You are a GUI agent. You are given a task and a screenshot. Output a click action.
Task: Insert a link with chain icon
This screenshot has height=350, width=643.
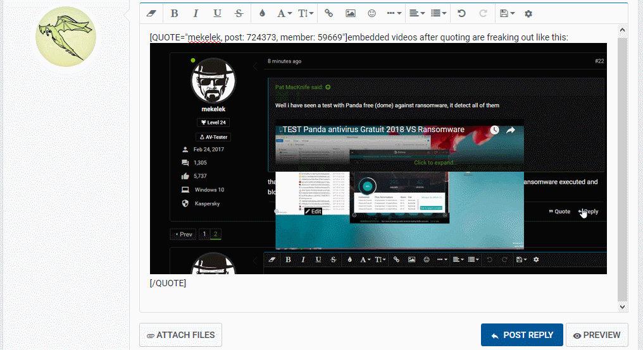[328, 13]
